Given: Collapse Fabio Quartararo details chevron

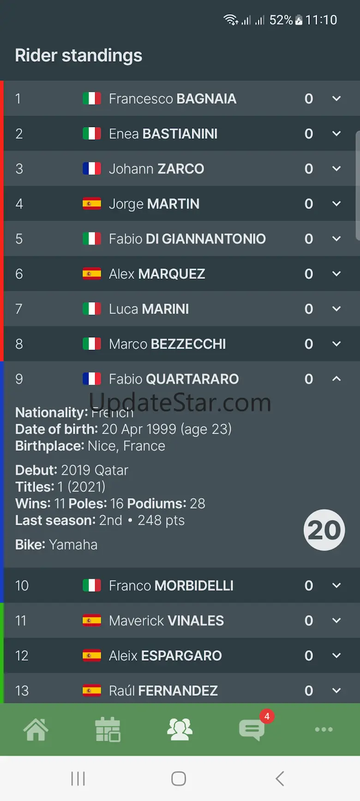Looking at the screenshot, I should pos(336,379).
